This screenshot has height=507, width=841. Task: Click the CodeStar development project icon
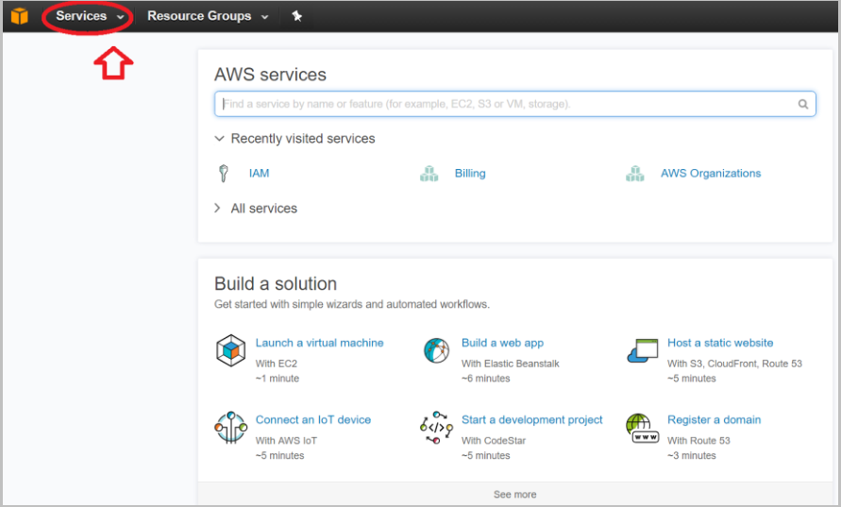pos(437,428)
